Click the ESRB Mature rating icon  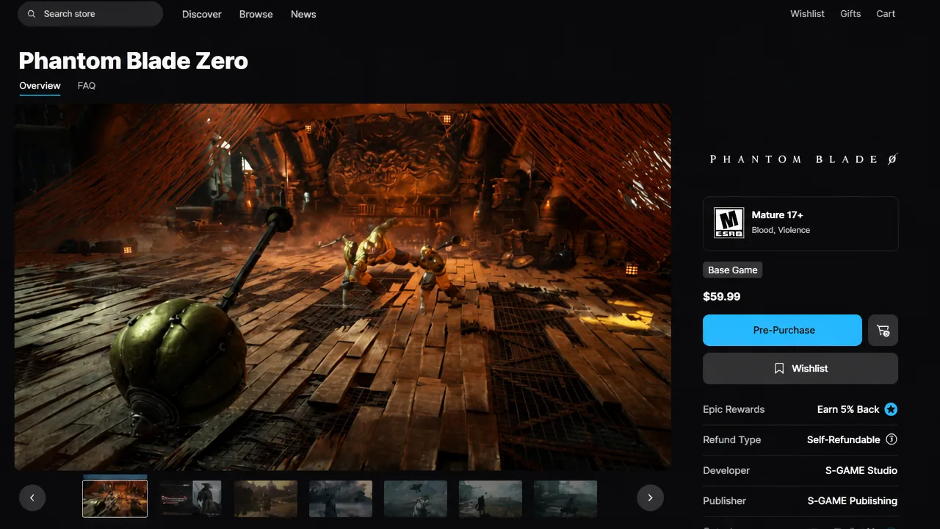click(x=729, y=223)
